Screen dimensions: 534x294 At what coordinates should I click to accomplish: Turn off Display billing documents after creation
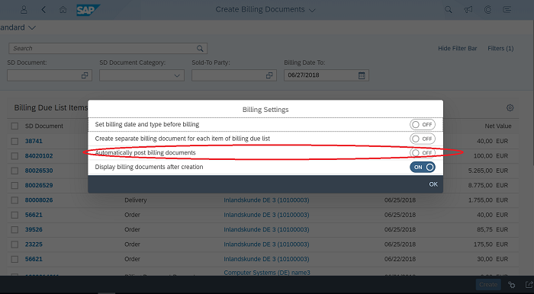(x=423, y=168)
